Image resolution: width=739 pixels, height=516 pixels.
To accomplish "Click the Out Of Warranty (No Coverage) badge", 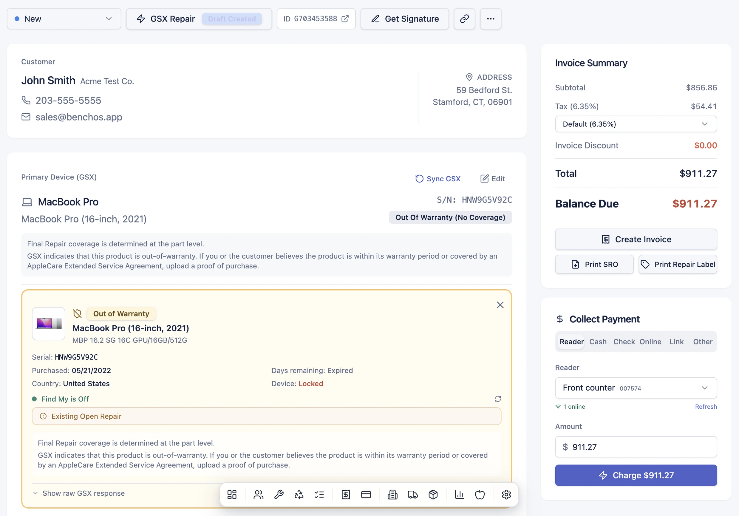I will click(x=450, y=217).
